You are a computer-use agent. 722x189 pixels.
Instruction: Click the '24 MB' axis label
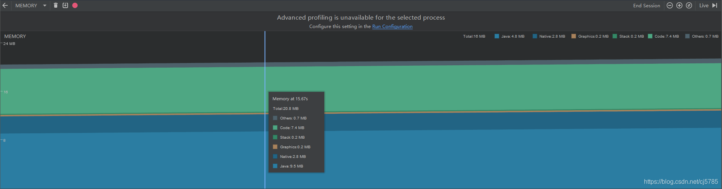click(x=9, y=44)
